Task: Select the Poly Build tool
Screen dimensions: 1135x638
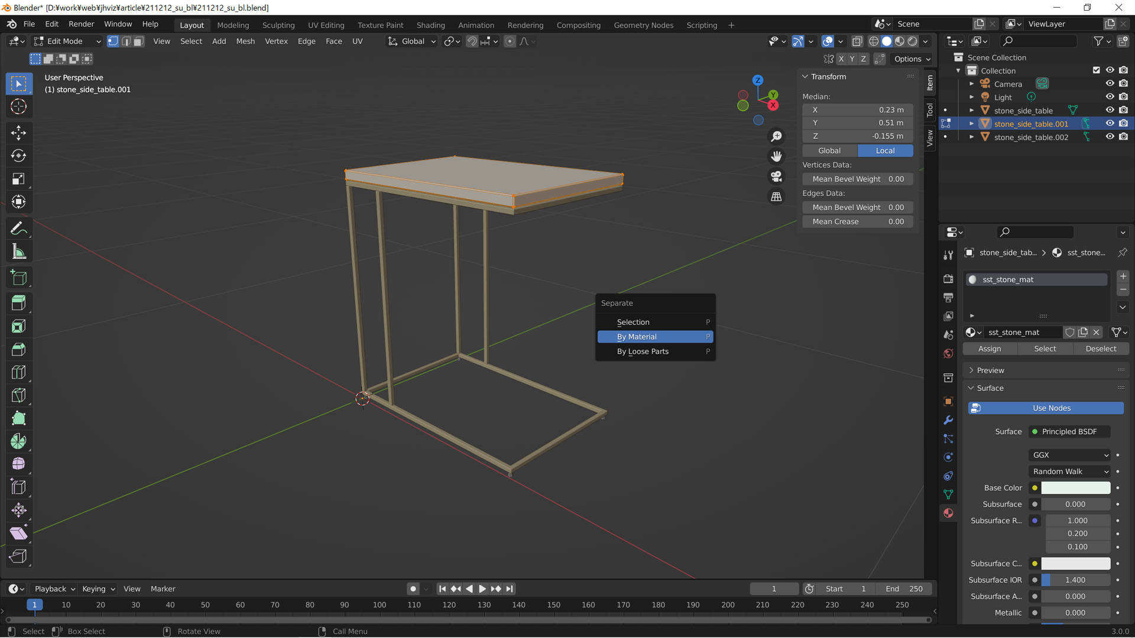Action: (18, 418)
